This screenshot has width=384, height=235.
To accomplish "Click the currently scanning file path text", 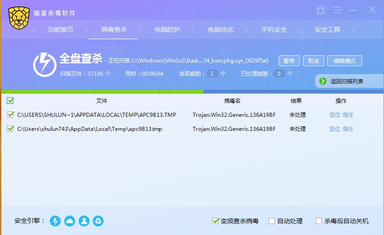I will coord(189,61).
